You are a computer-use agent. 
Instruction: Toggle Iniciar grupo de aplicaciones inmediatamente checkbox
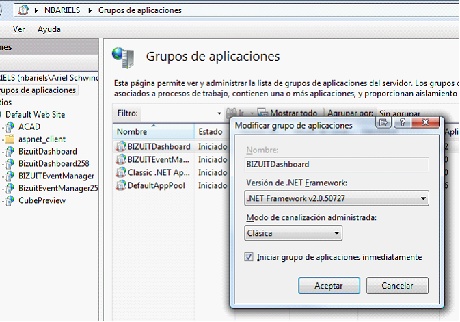pos(249,257)
